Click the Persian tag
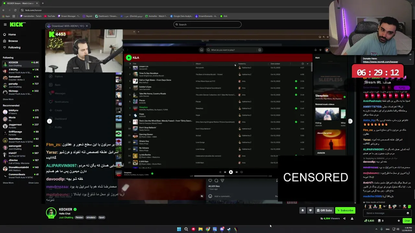415x233 pixels. pos(79,217)
